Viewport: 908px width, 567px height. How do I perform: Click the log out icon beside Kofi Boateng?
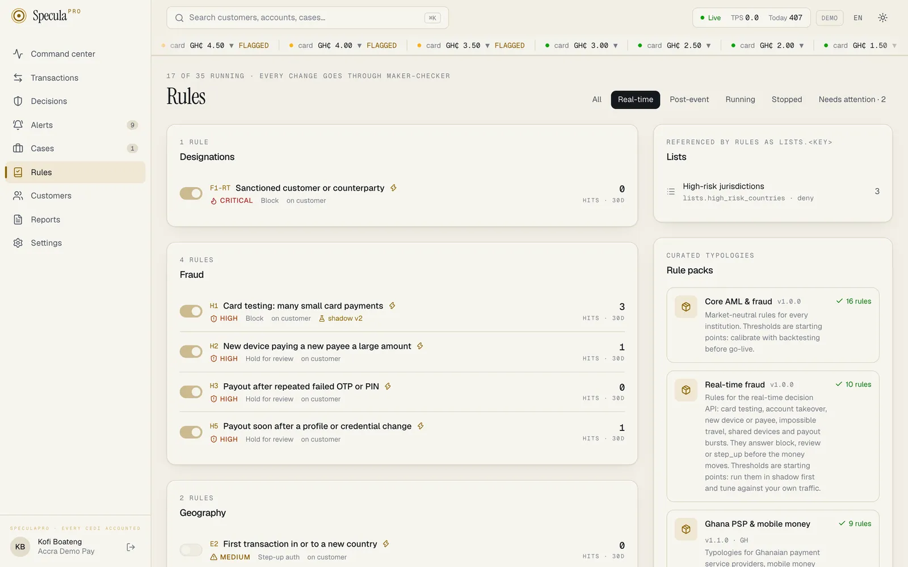131,547
